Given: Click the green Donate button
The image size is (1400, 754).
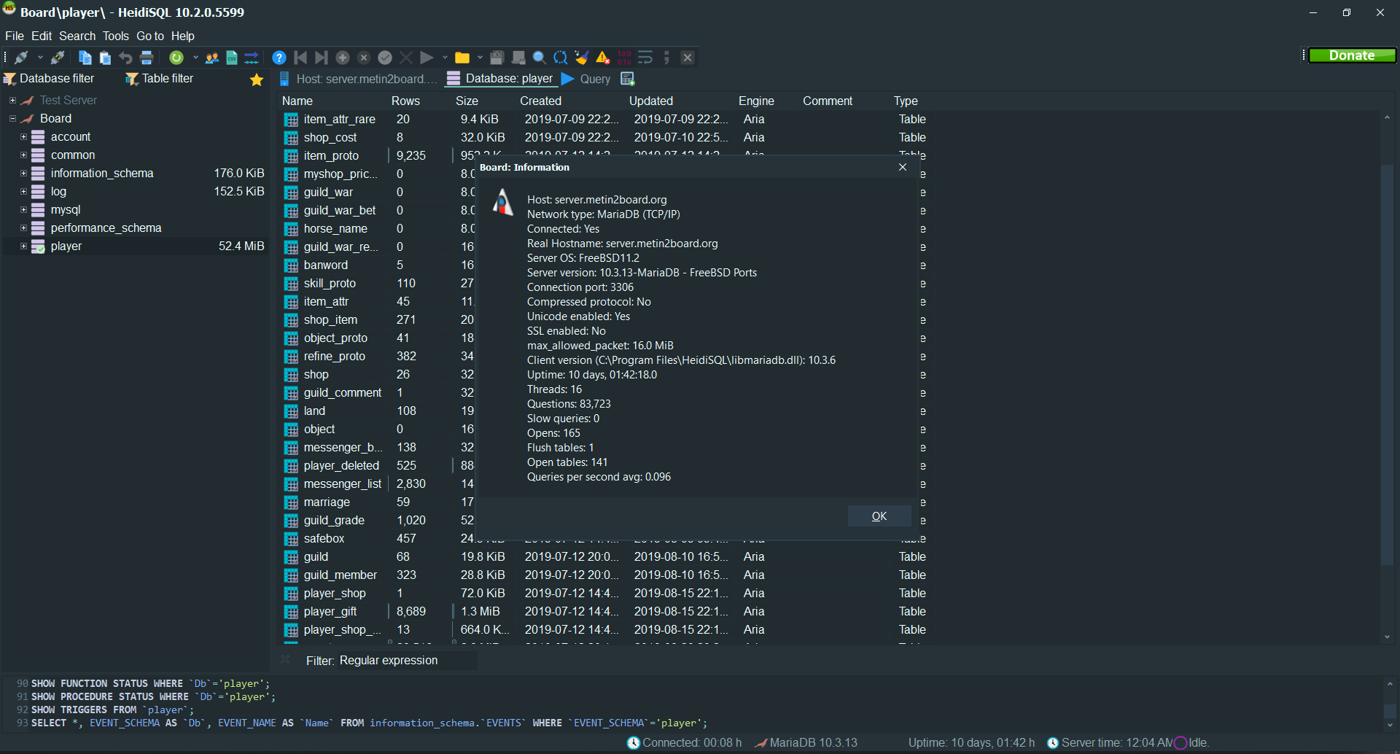Looking at the screenshot, I should (x=1352, y=55).
